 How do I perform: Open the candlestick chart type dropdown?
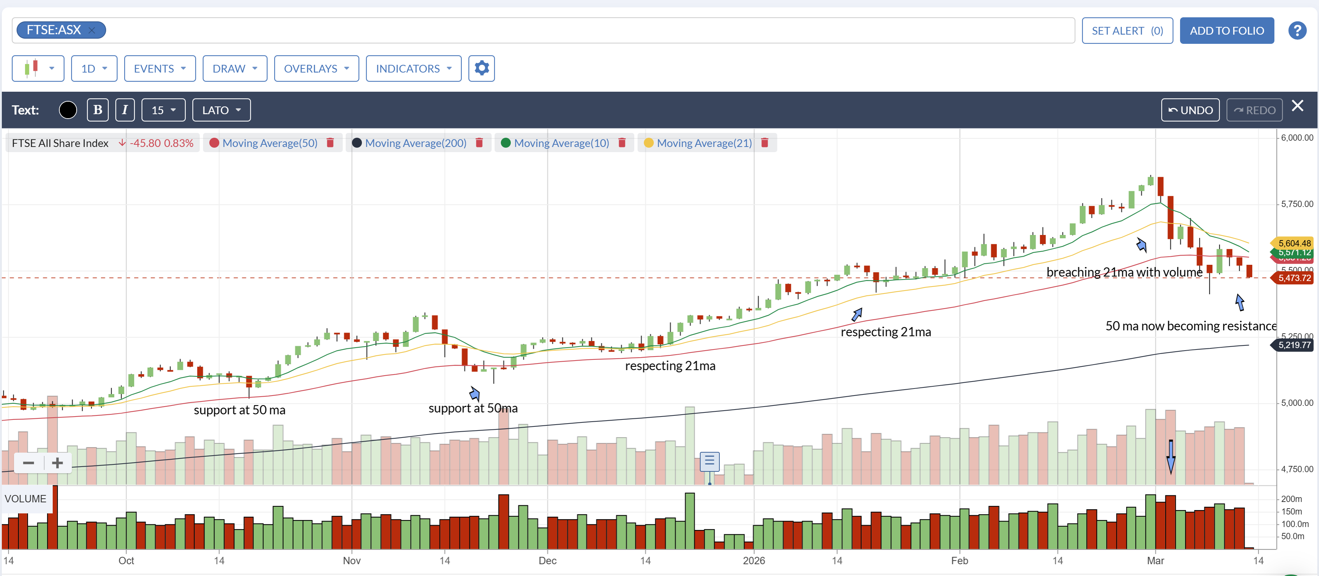click(x=38, y=68)
